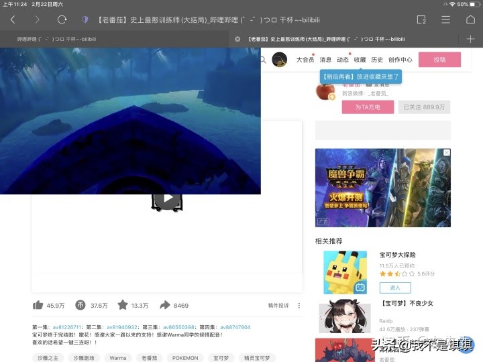Open 收藏 favorites in the header
483x362 pixels.
(x=360, y=60)
